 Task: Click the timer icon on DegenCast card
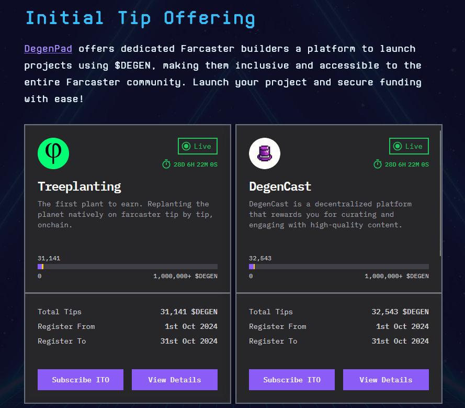378,164
